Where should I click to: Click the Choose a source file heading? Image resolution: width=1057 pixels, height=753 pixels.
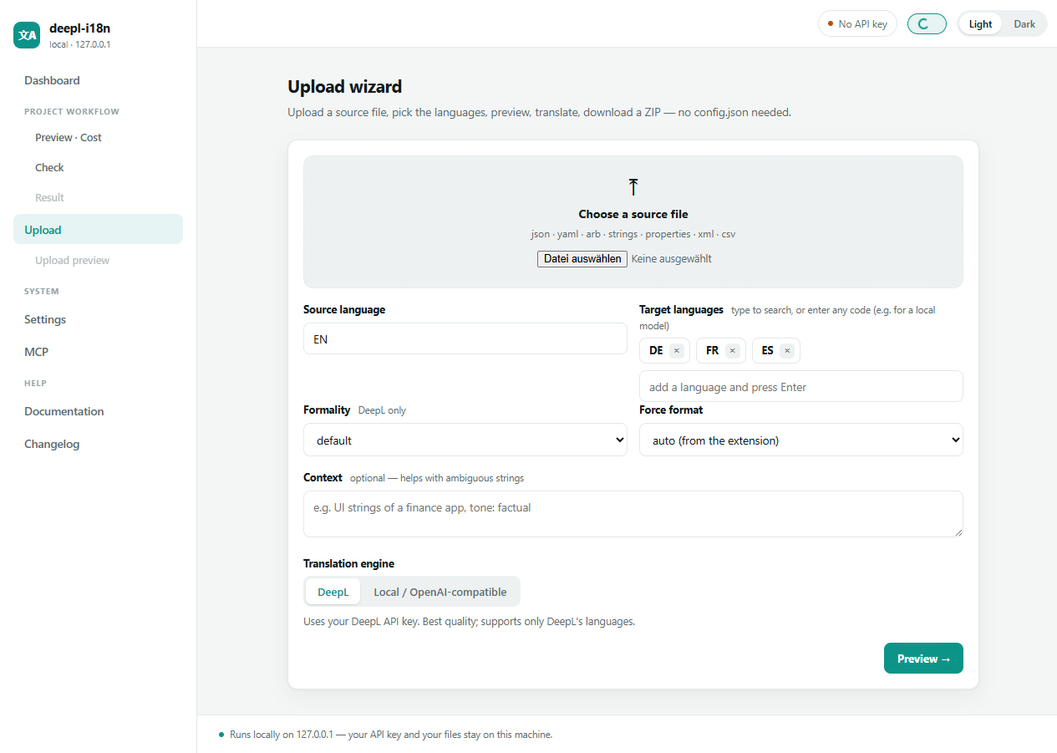coord(633,214)
